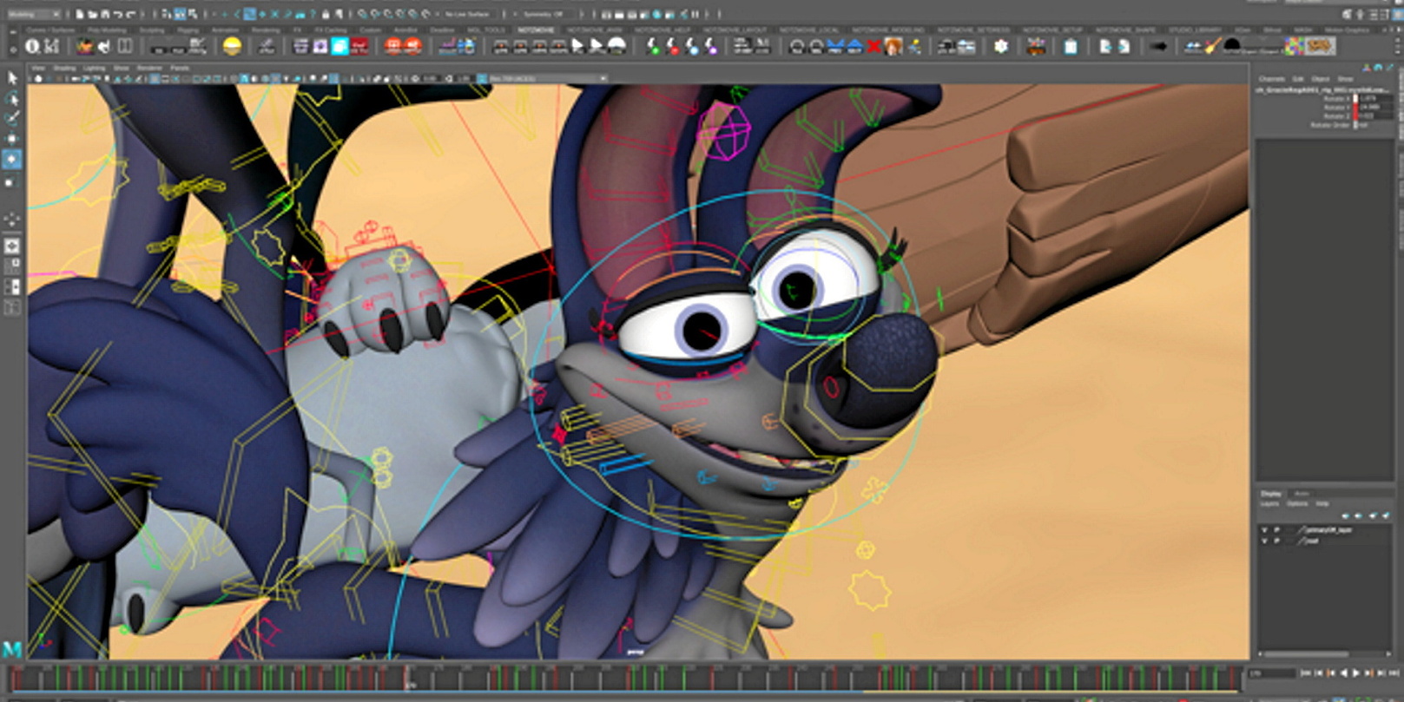Click the colorful checker pattern shelf icon
This screenshot has height=702, width=1404.
point(1294,46)
